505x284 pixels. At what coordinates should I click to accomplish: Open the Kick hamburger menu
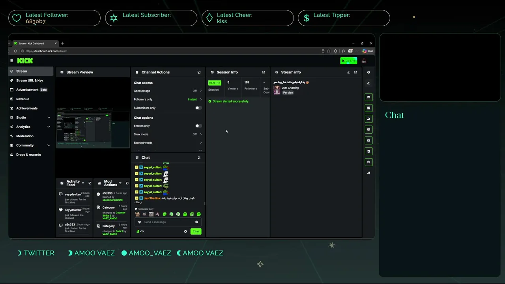coord(12,61)
